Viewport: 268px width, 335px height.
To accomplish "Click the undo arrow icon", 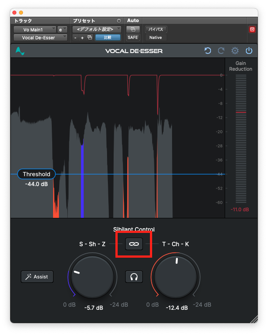I will 208,51.
